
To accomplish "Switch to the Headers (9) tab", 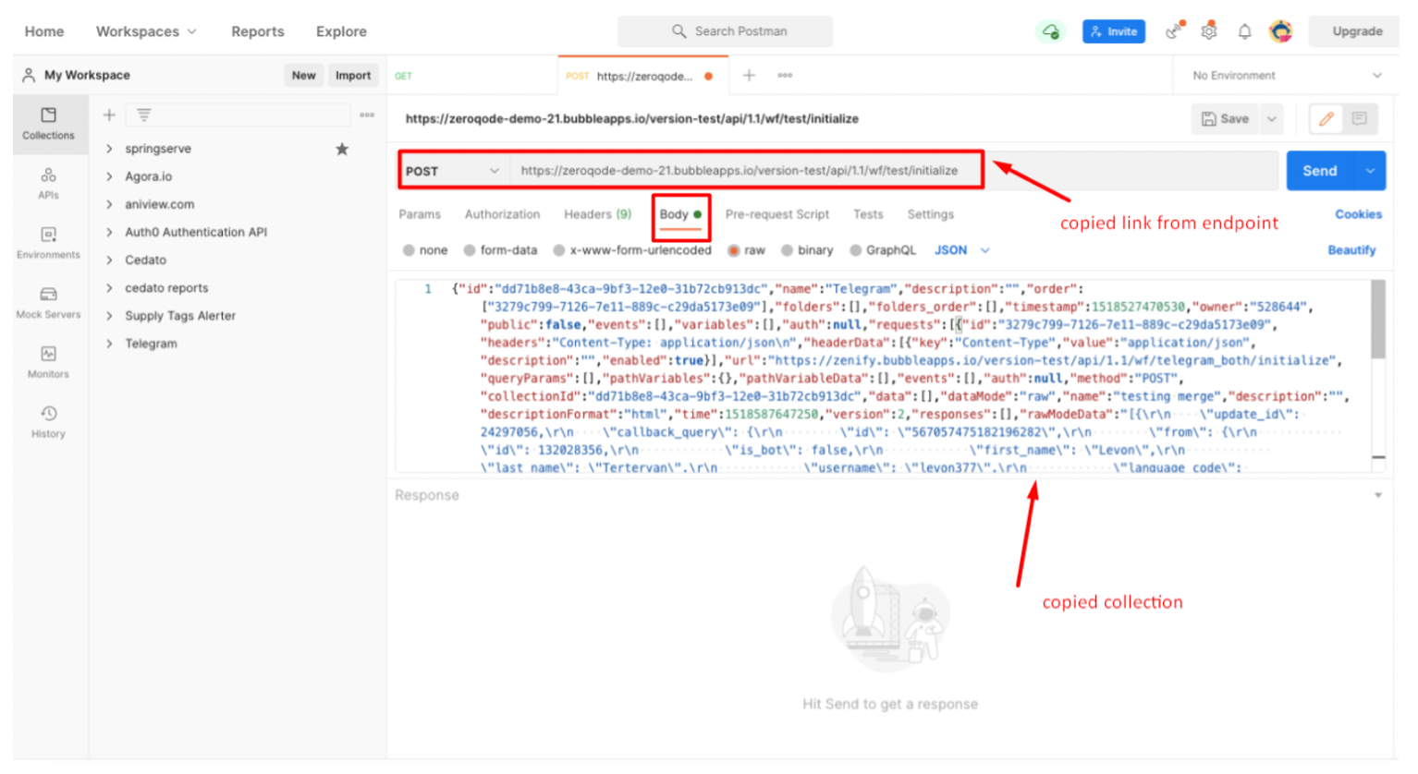I will click(x=597, y=214).
